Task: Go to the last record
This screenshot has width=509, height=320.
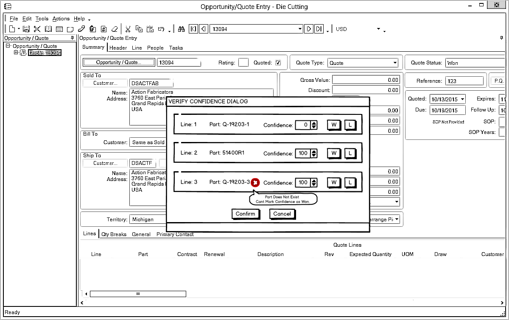Action: 319,29
